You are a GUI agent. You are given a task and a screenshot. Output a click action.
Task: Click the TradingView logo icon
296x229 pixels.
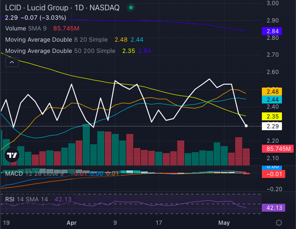coord(12,155)
